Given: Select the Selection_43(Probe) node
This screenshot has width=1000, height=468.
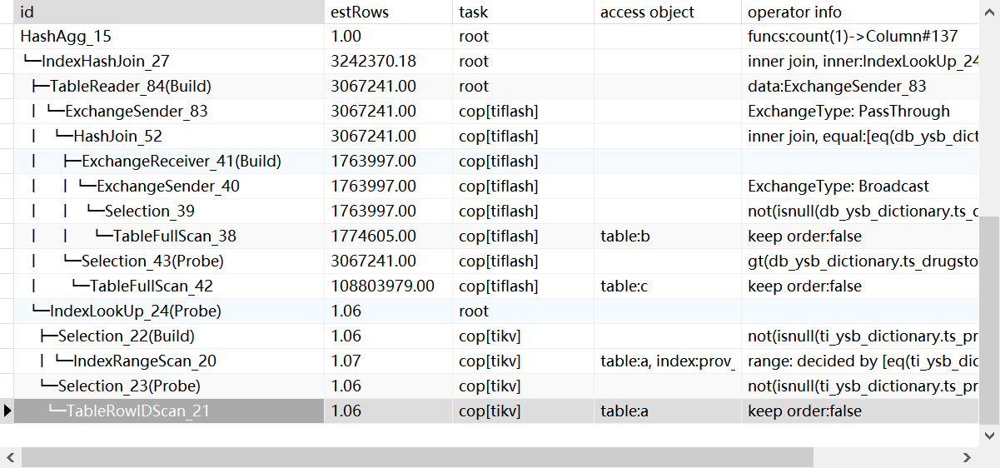Looking at the screenshot, I should (x=152, y=261).
